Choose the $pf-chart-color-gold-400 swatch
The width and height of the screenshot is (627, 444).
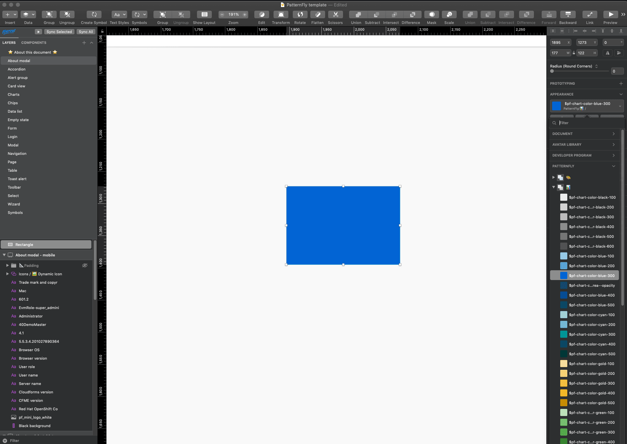coord(592,393)
